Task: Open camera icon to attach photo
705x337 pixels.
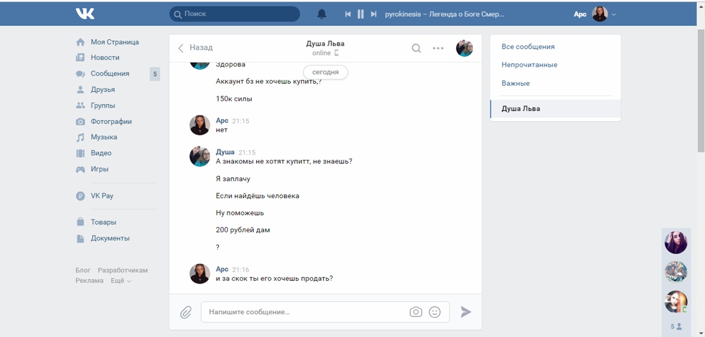Action: tap(416, 312)
